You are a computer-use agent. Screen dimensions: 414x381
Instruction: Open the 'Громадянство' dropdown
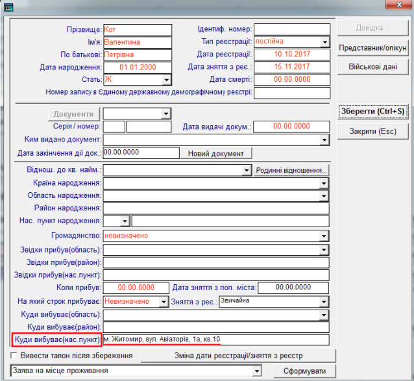tap(324, 235)
